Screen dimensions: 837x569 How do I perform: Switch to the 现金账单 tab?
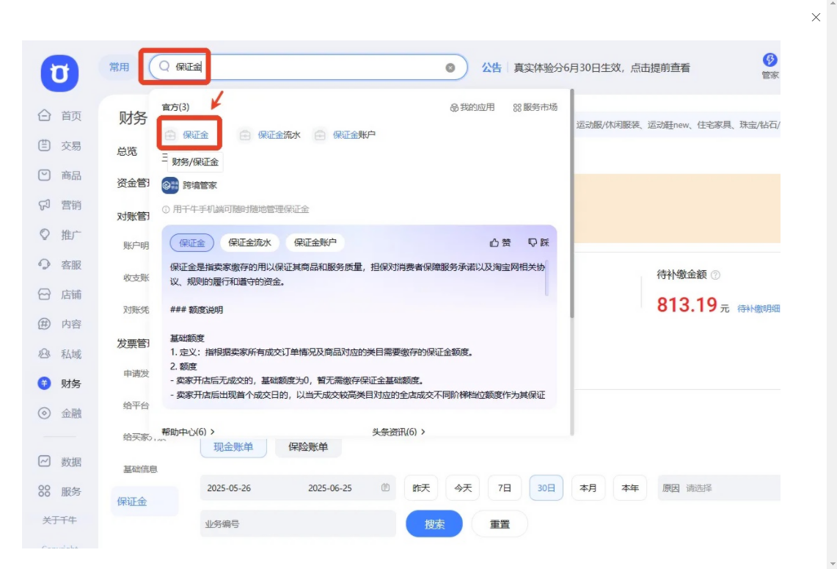click(233, 446)
